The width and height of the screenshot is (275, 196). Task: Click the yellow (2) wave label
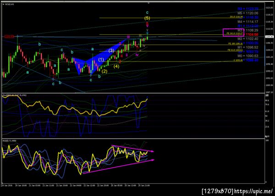click(x=104, y=71)
